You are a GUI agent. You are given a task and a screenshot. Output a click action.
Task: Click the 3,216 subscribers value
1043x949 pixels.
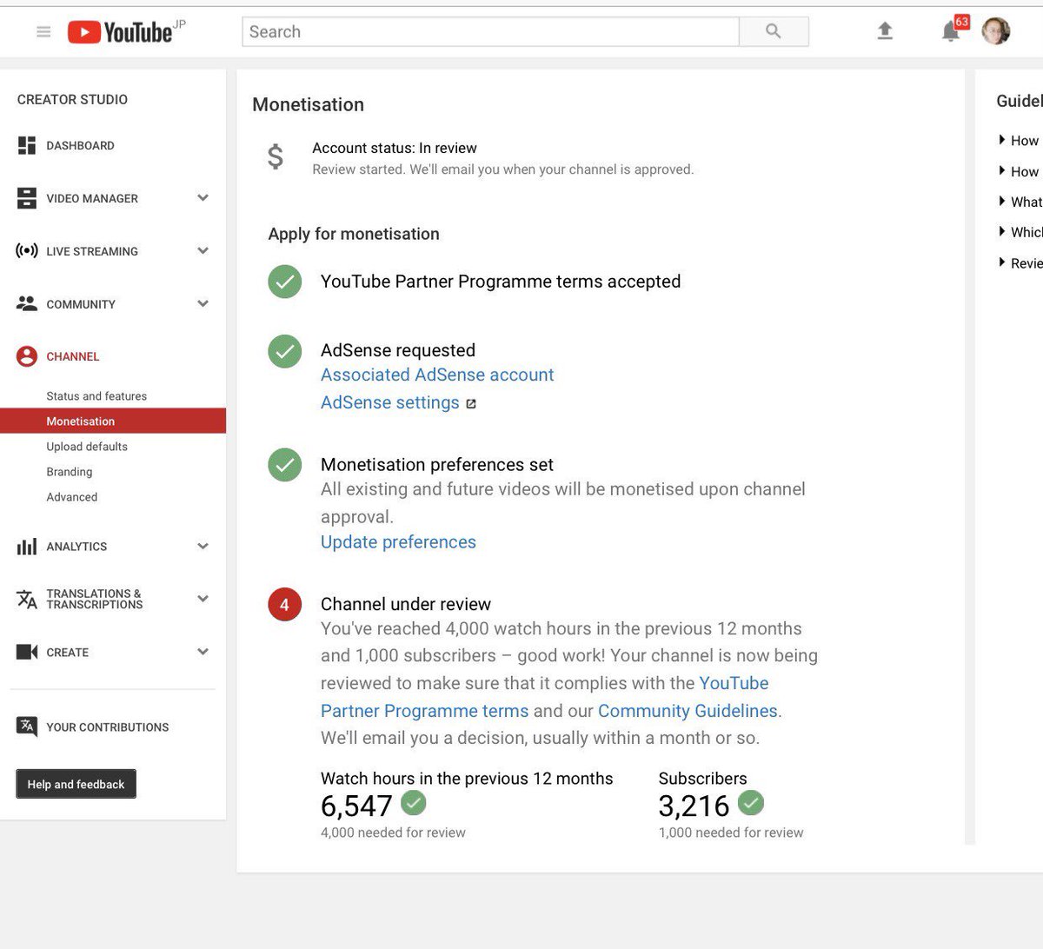694,806
